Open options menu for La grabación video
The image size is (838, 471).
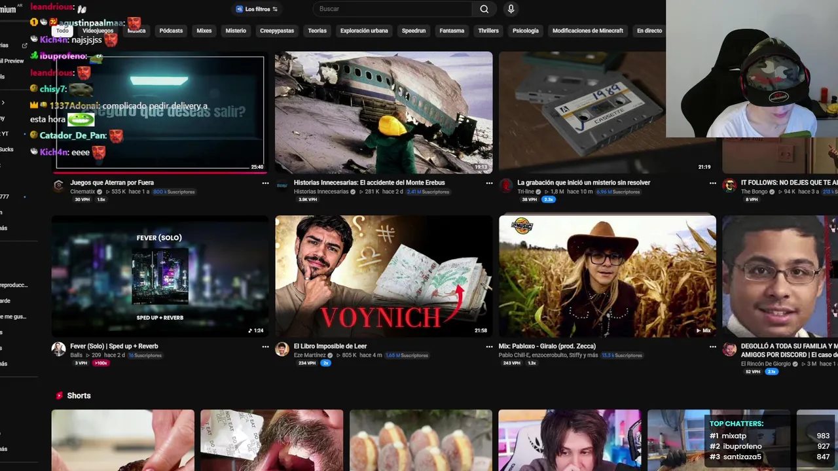[x=712, y=183]
